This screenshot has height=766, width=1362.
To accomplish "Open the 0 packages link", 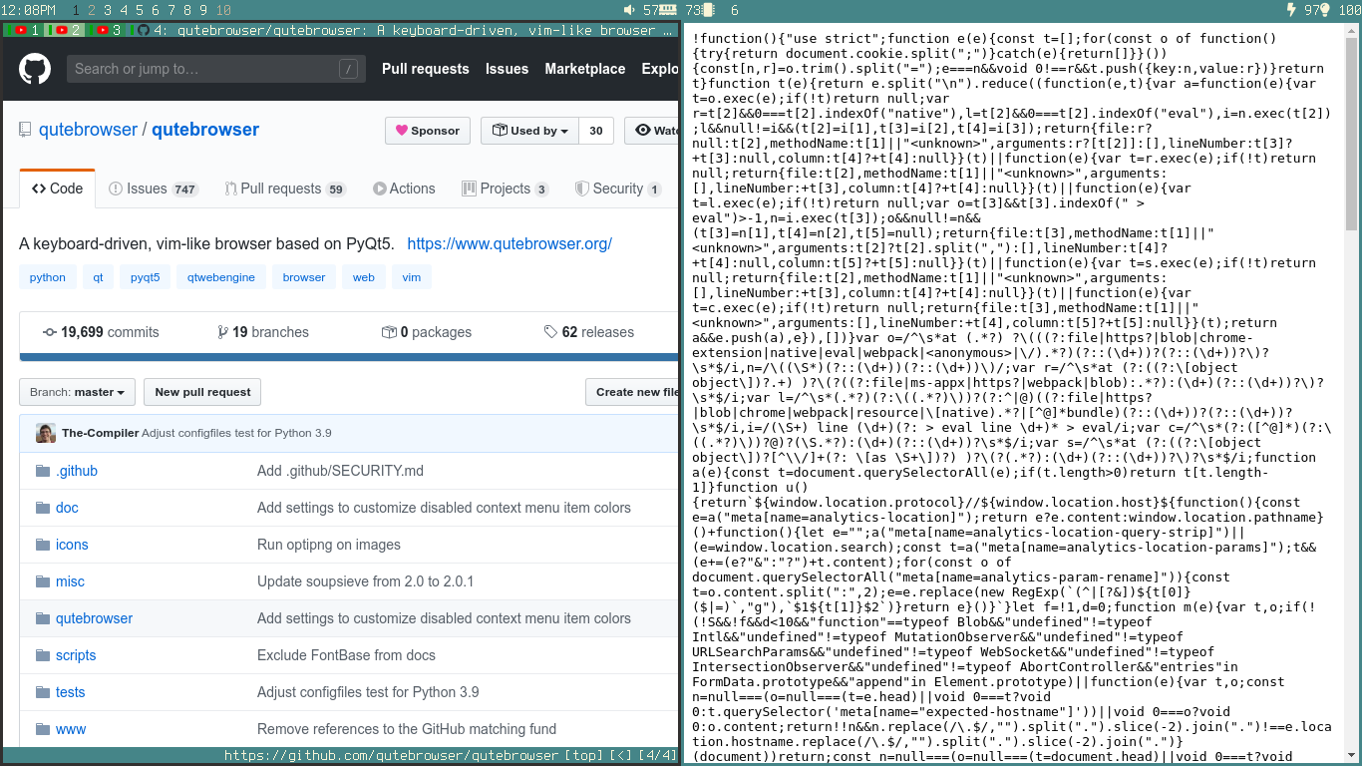I will point(427,332).
